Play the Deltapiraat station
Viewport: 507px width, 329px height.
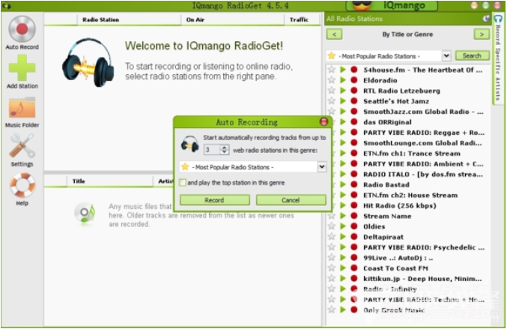343,237
